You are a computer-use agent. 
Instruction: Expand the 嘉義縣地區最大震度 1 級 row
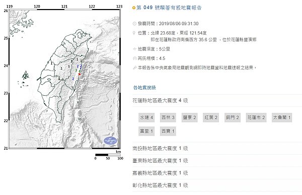click(x=217, y=173)
